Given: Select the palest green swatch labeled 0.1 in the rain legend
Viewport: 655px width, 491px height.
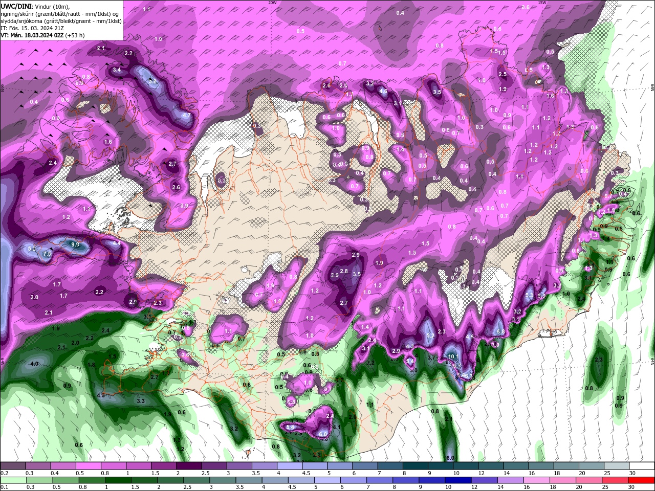Looking at the screenshot, I should pos(13,480).
